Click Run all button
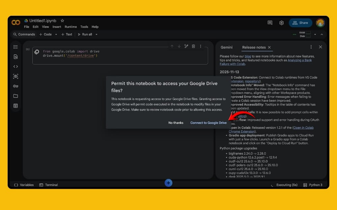 coord(85,34)
